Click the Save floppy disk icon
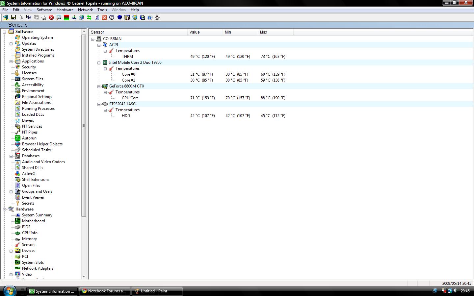This screenshot has height=296, width=474. click(13, 17)
